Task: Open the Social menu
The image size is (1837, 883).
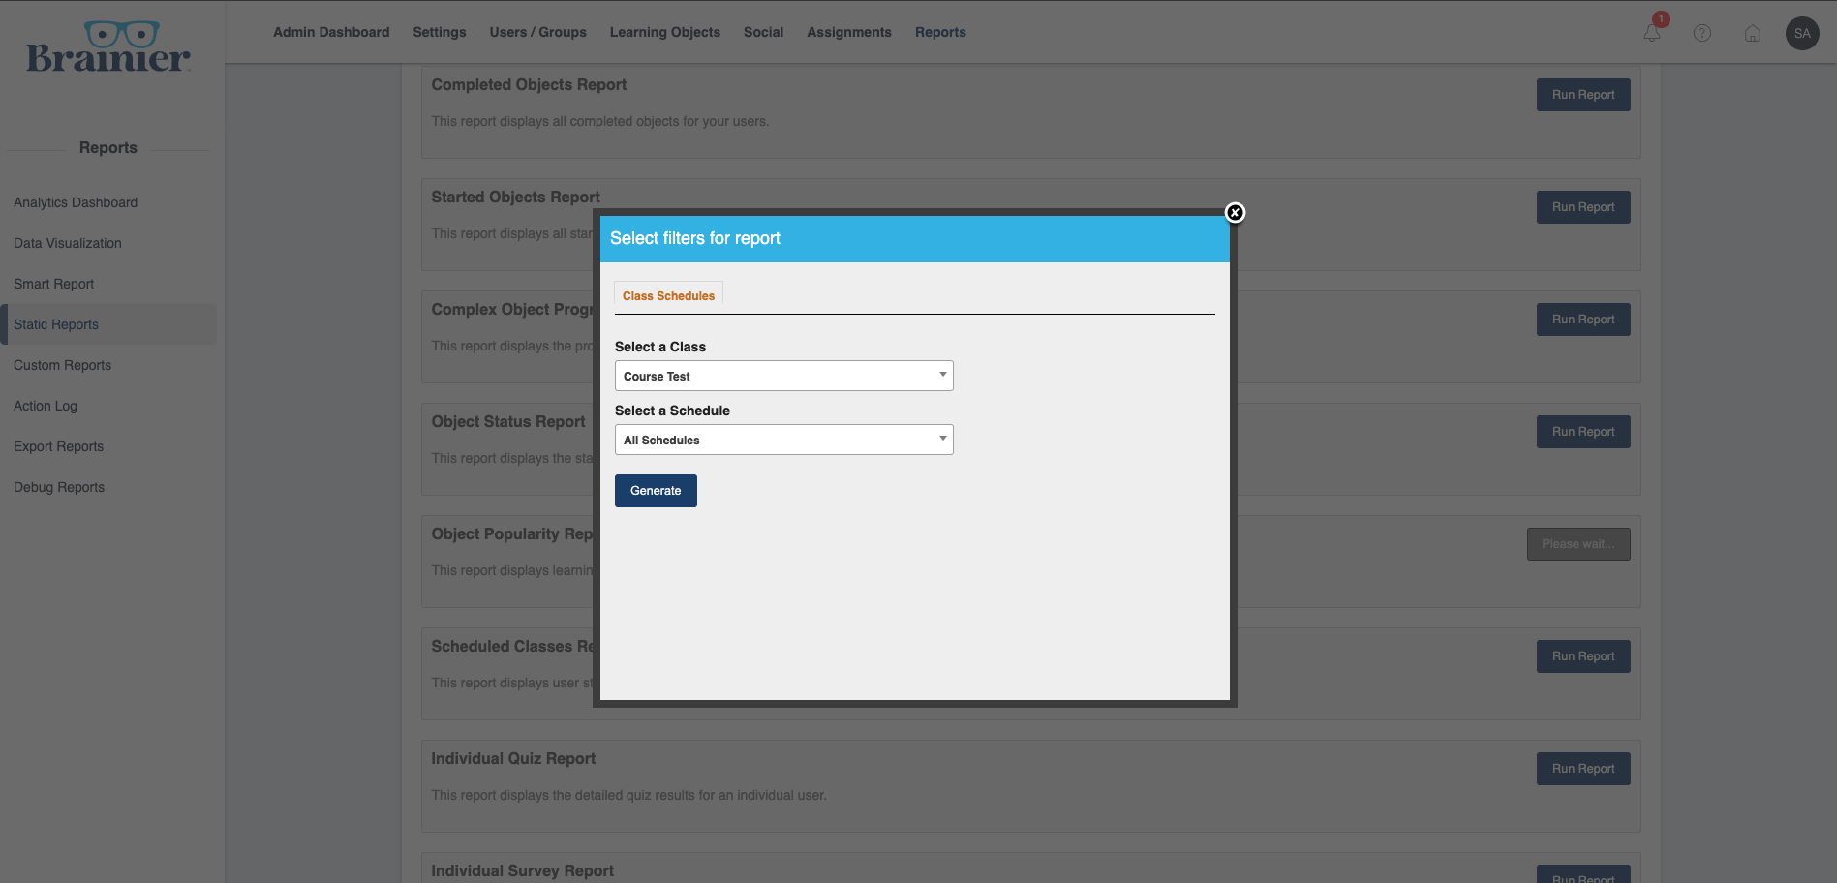Action: click(x=763, y=32)
